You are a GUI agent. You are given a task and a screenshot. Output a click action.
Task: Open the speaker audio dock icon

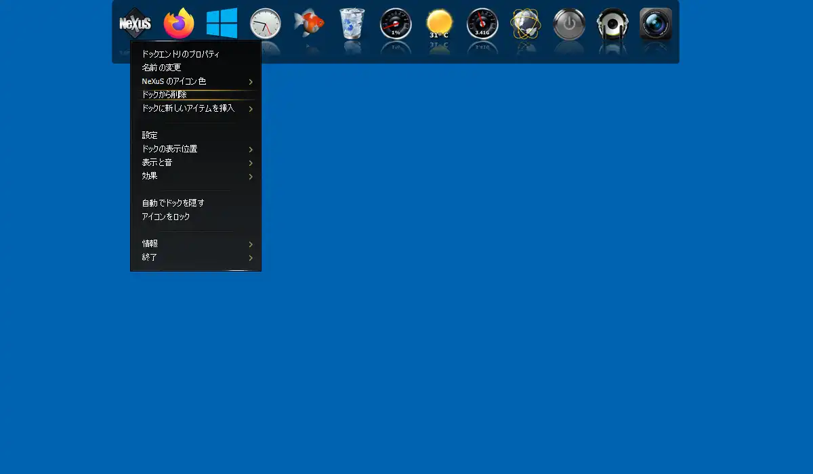coord(612,24)
